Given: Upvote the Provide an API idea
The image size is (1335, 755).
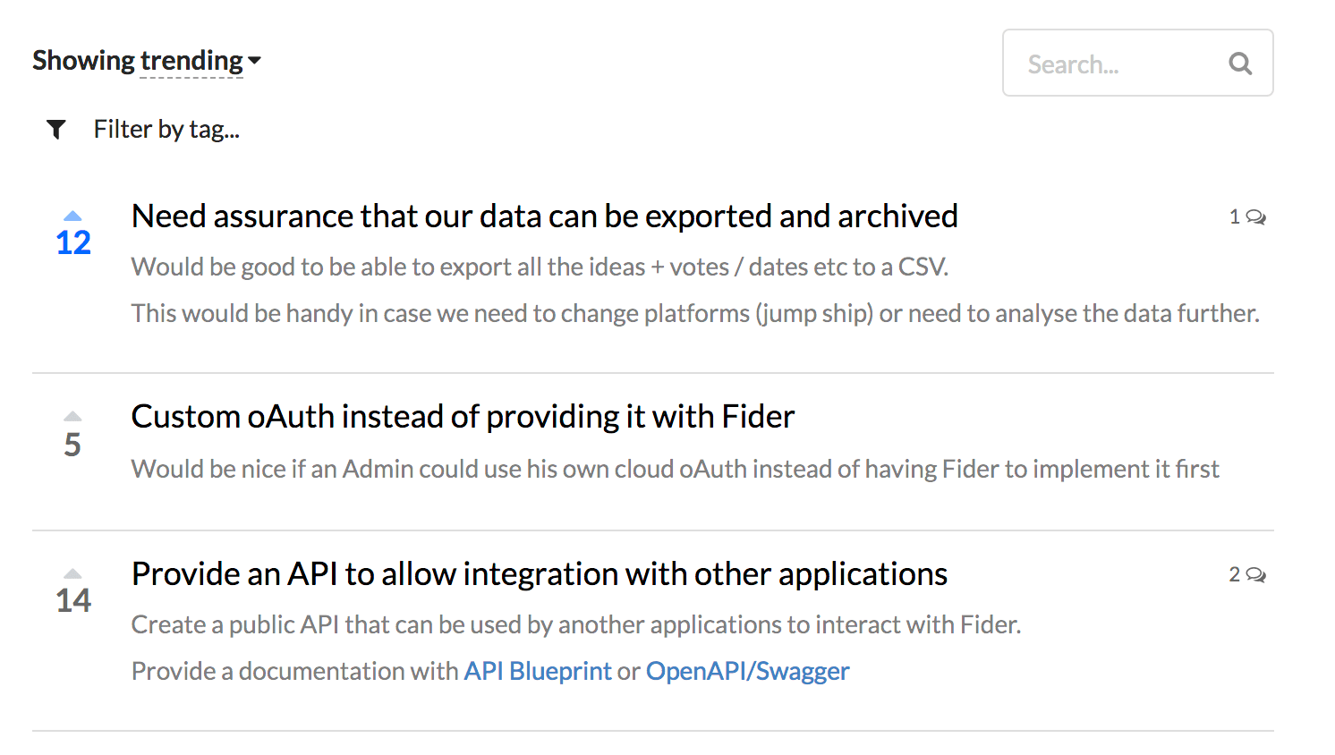Looking at the screenshot, I should pos(73,573).
